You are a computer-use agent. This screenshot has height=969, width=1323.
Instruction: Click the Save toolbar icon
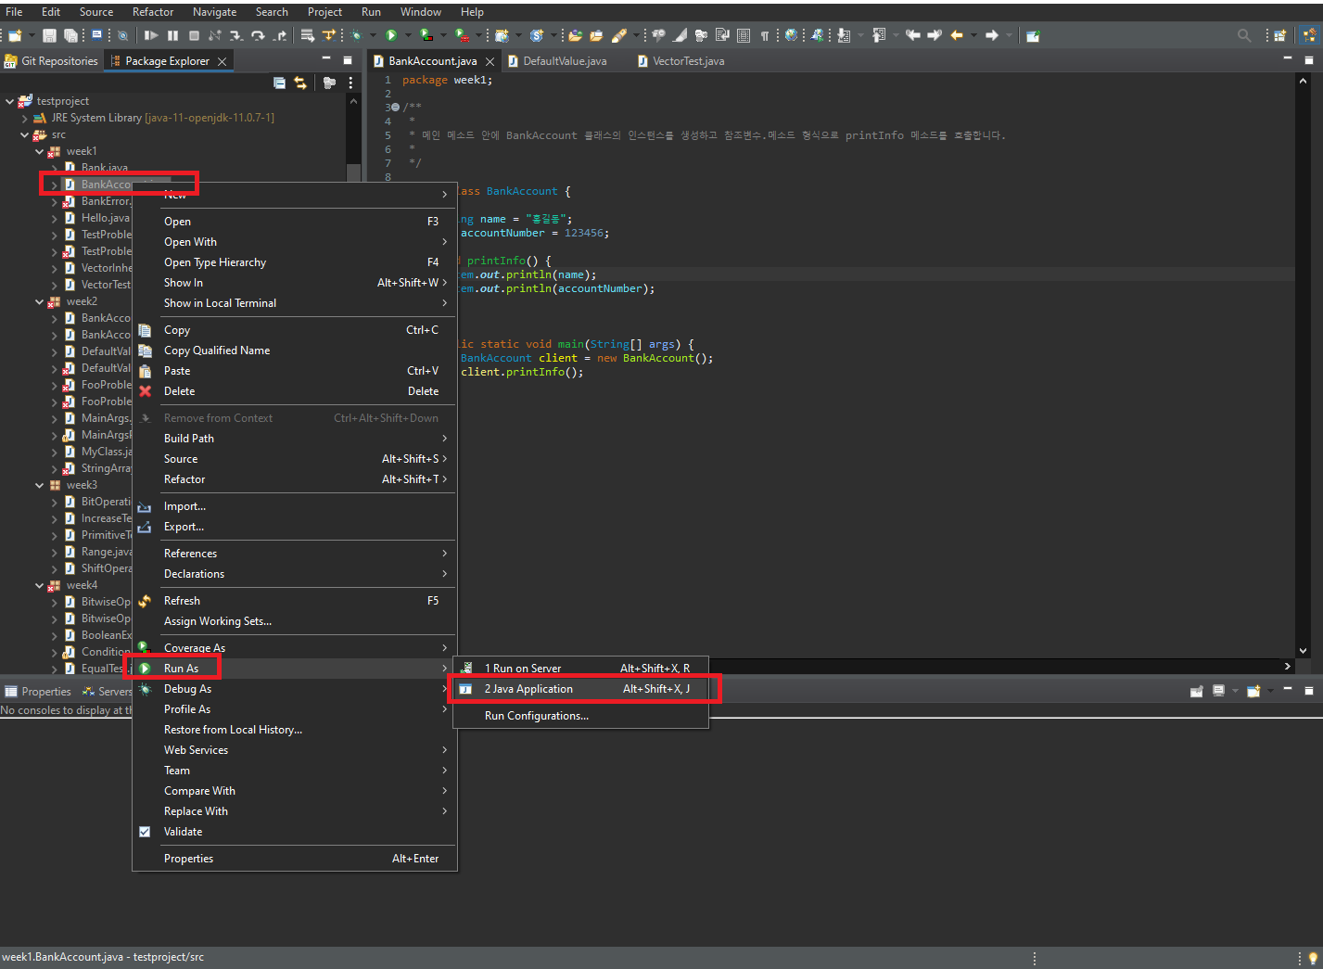[50, 35]
